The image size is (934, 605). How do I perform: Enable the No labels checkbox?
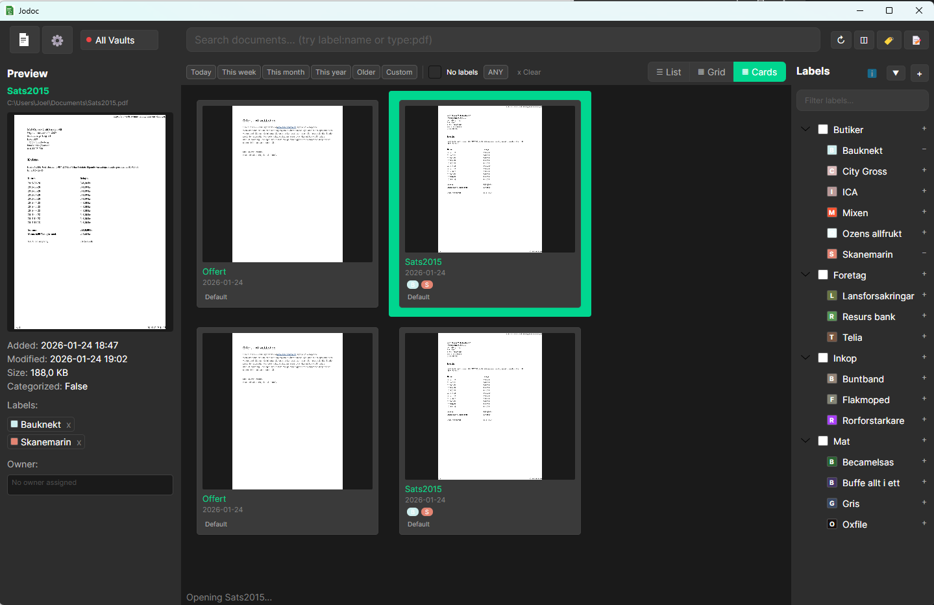tap(434, 72)
